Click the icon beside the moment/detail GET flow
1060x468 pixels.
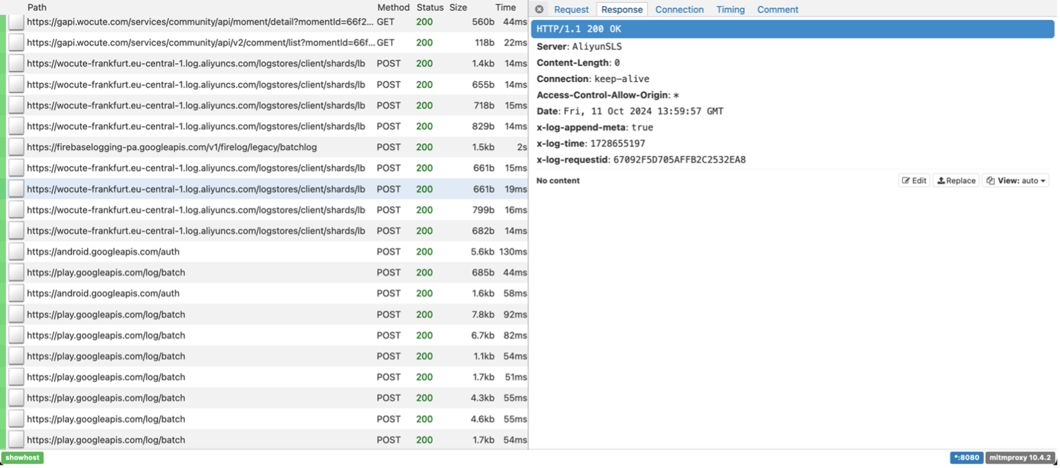(16, 22)
